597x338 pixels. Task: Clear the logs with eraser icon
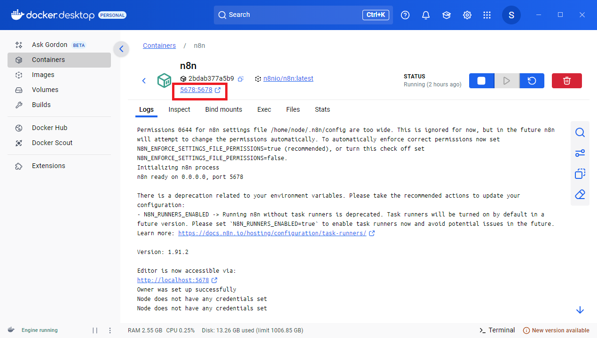coord(580,194)
